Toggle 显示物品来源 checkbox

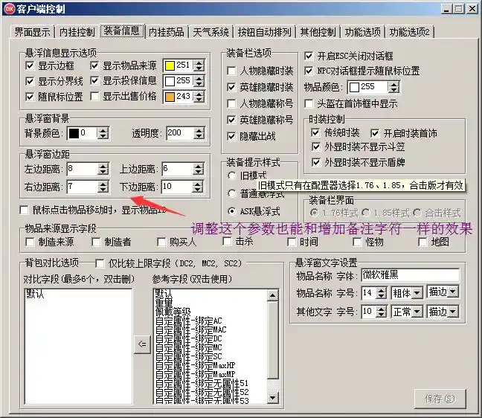tap(94, 65)
